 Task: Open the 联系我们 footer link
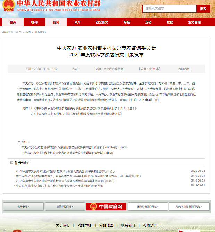pos(128,225)
